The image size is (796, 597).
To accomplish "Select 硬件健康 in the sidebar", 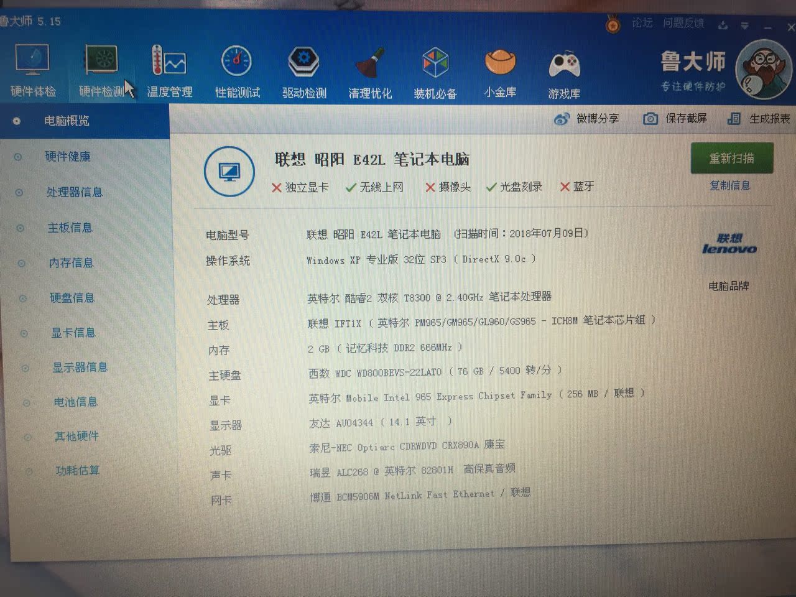I will tap(68, 156).
